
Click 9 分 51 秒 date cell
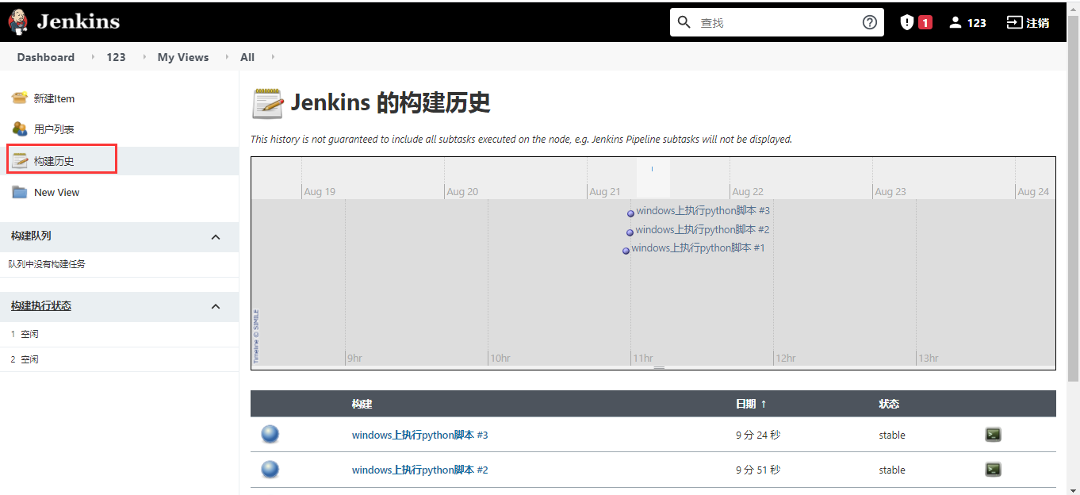tap(758, 470)
